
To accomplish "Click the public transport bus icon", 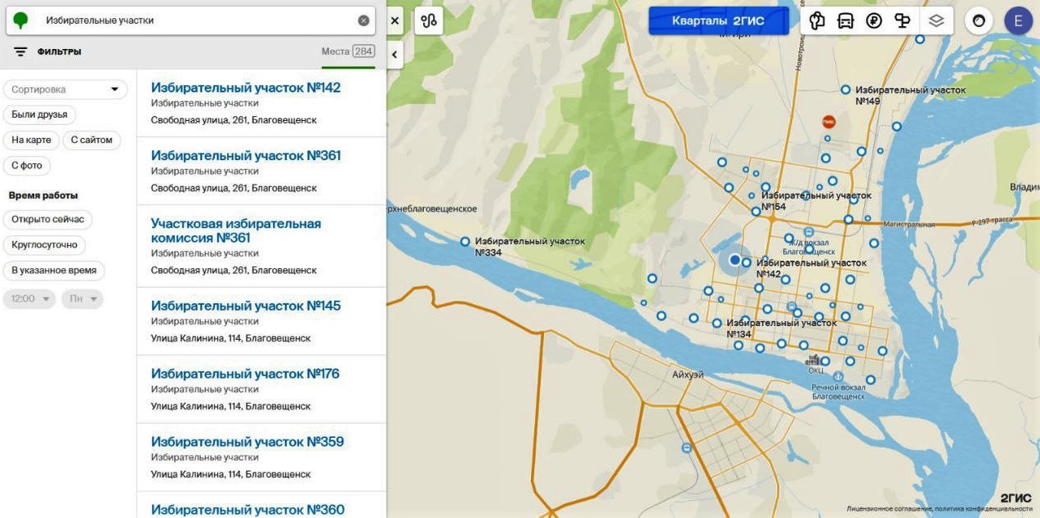I will [846, 21].
